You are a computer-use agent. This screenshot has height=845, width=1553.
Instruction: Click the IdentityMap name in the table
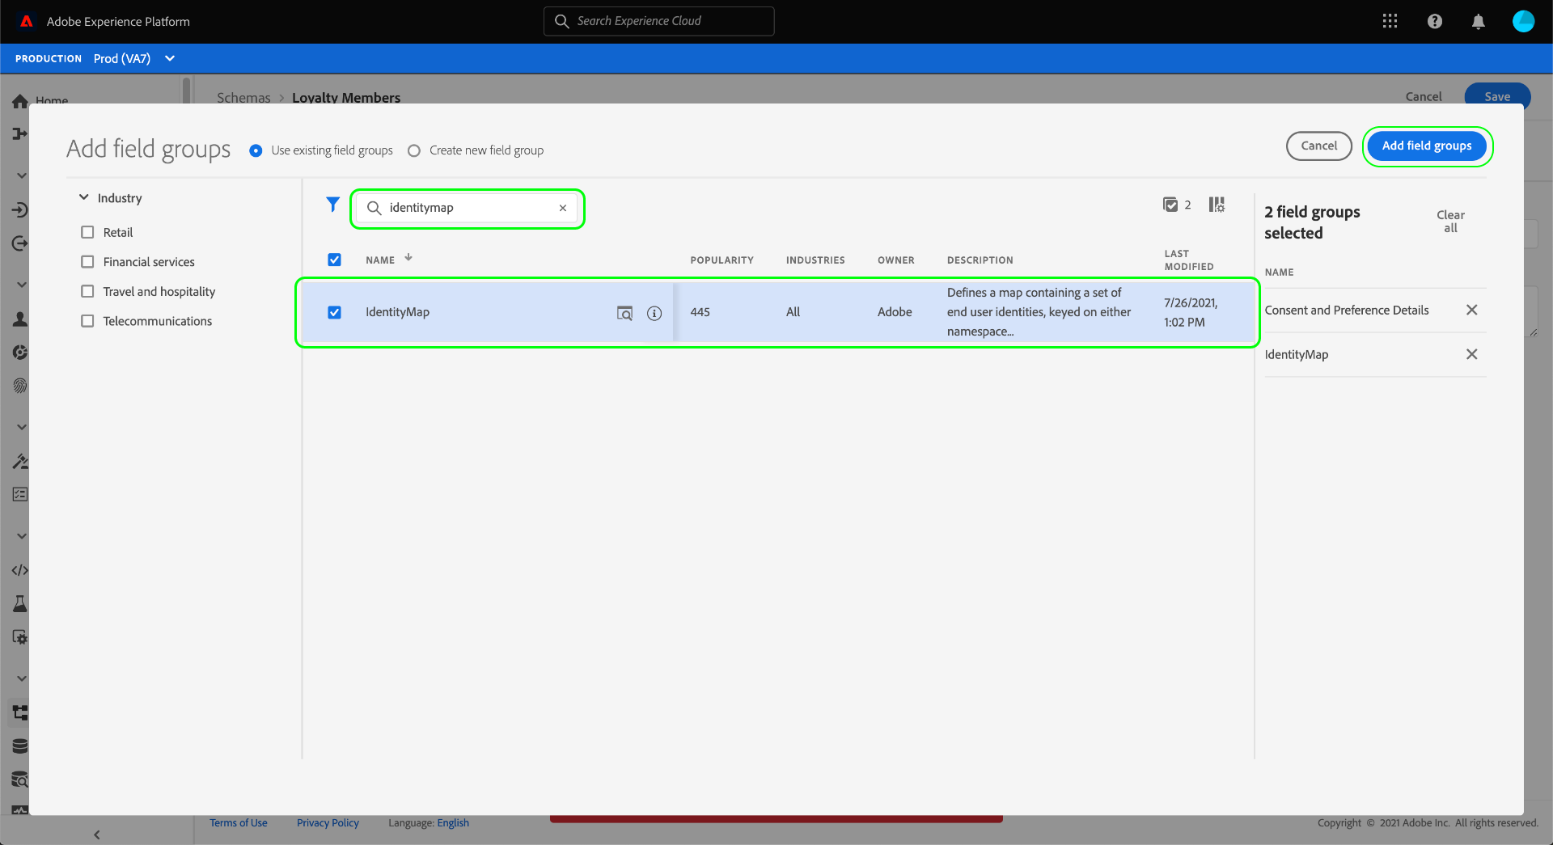point(397,312)
